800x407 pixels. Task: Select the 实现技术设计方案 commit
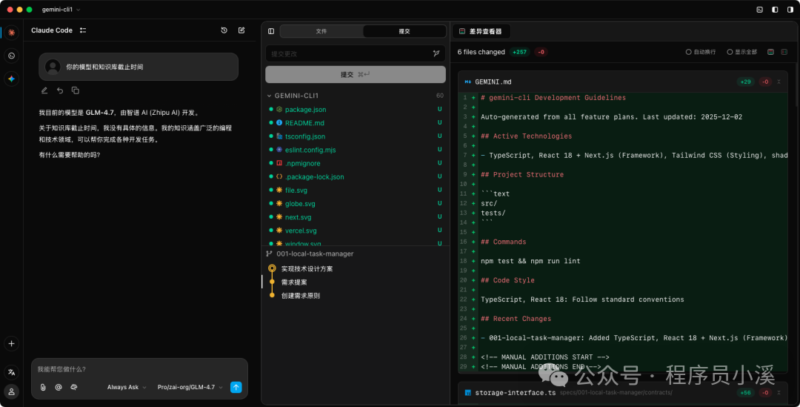(307, 268)
